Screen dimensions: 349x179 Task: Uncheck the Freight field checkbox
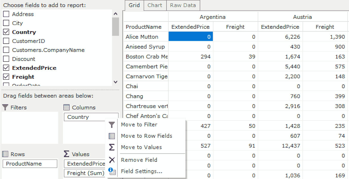pyautogui.click(x=6, y=77)
